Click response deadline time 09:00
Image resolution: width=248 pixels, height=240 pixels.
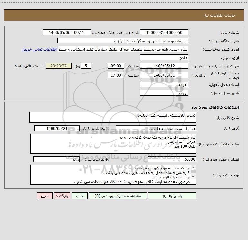[116, 66]
